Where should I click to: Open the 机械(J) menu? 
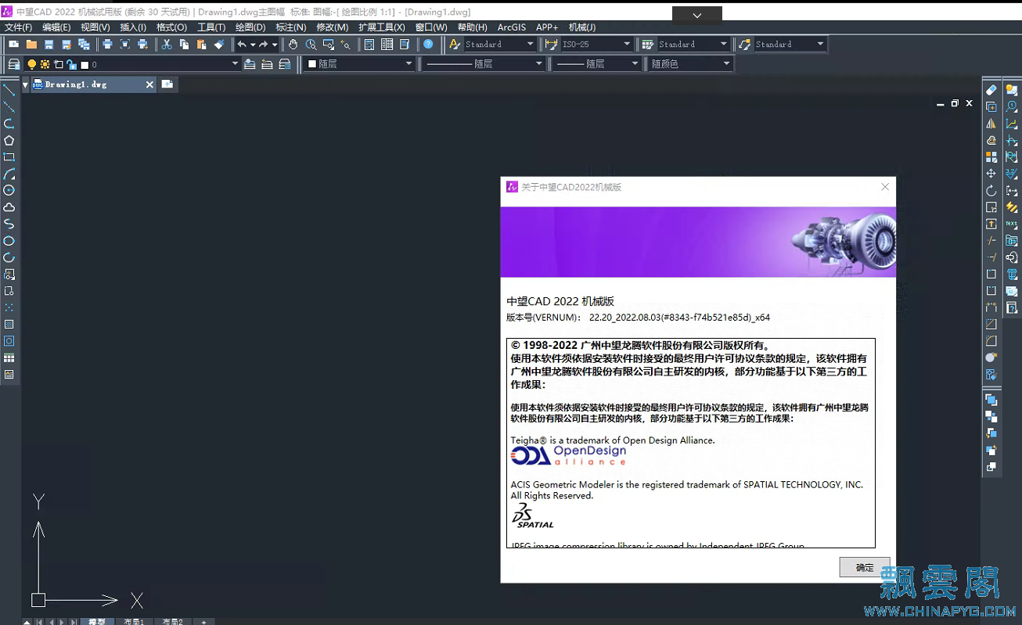581,27
